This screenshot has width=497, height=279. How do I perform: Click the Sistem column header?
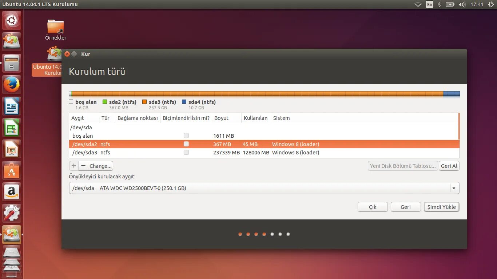(365, 118)
